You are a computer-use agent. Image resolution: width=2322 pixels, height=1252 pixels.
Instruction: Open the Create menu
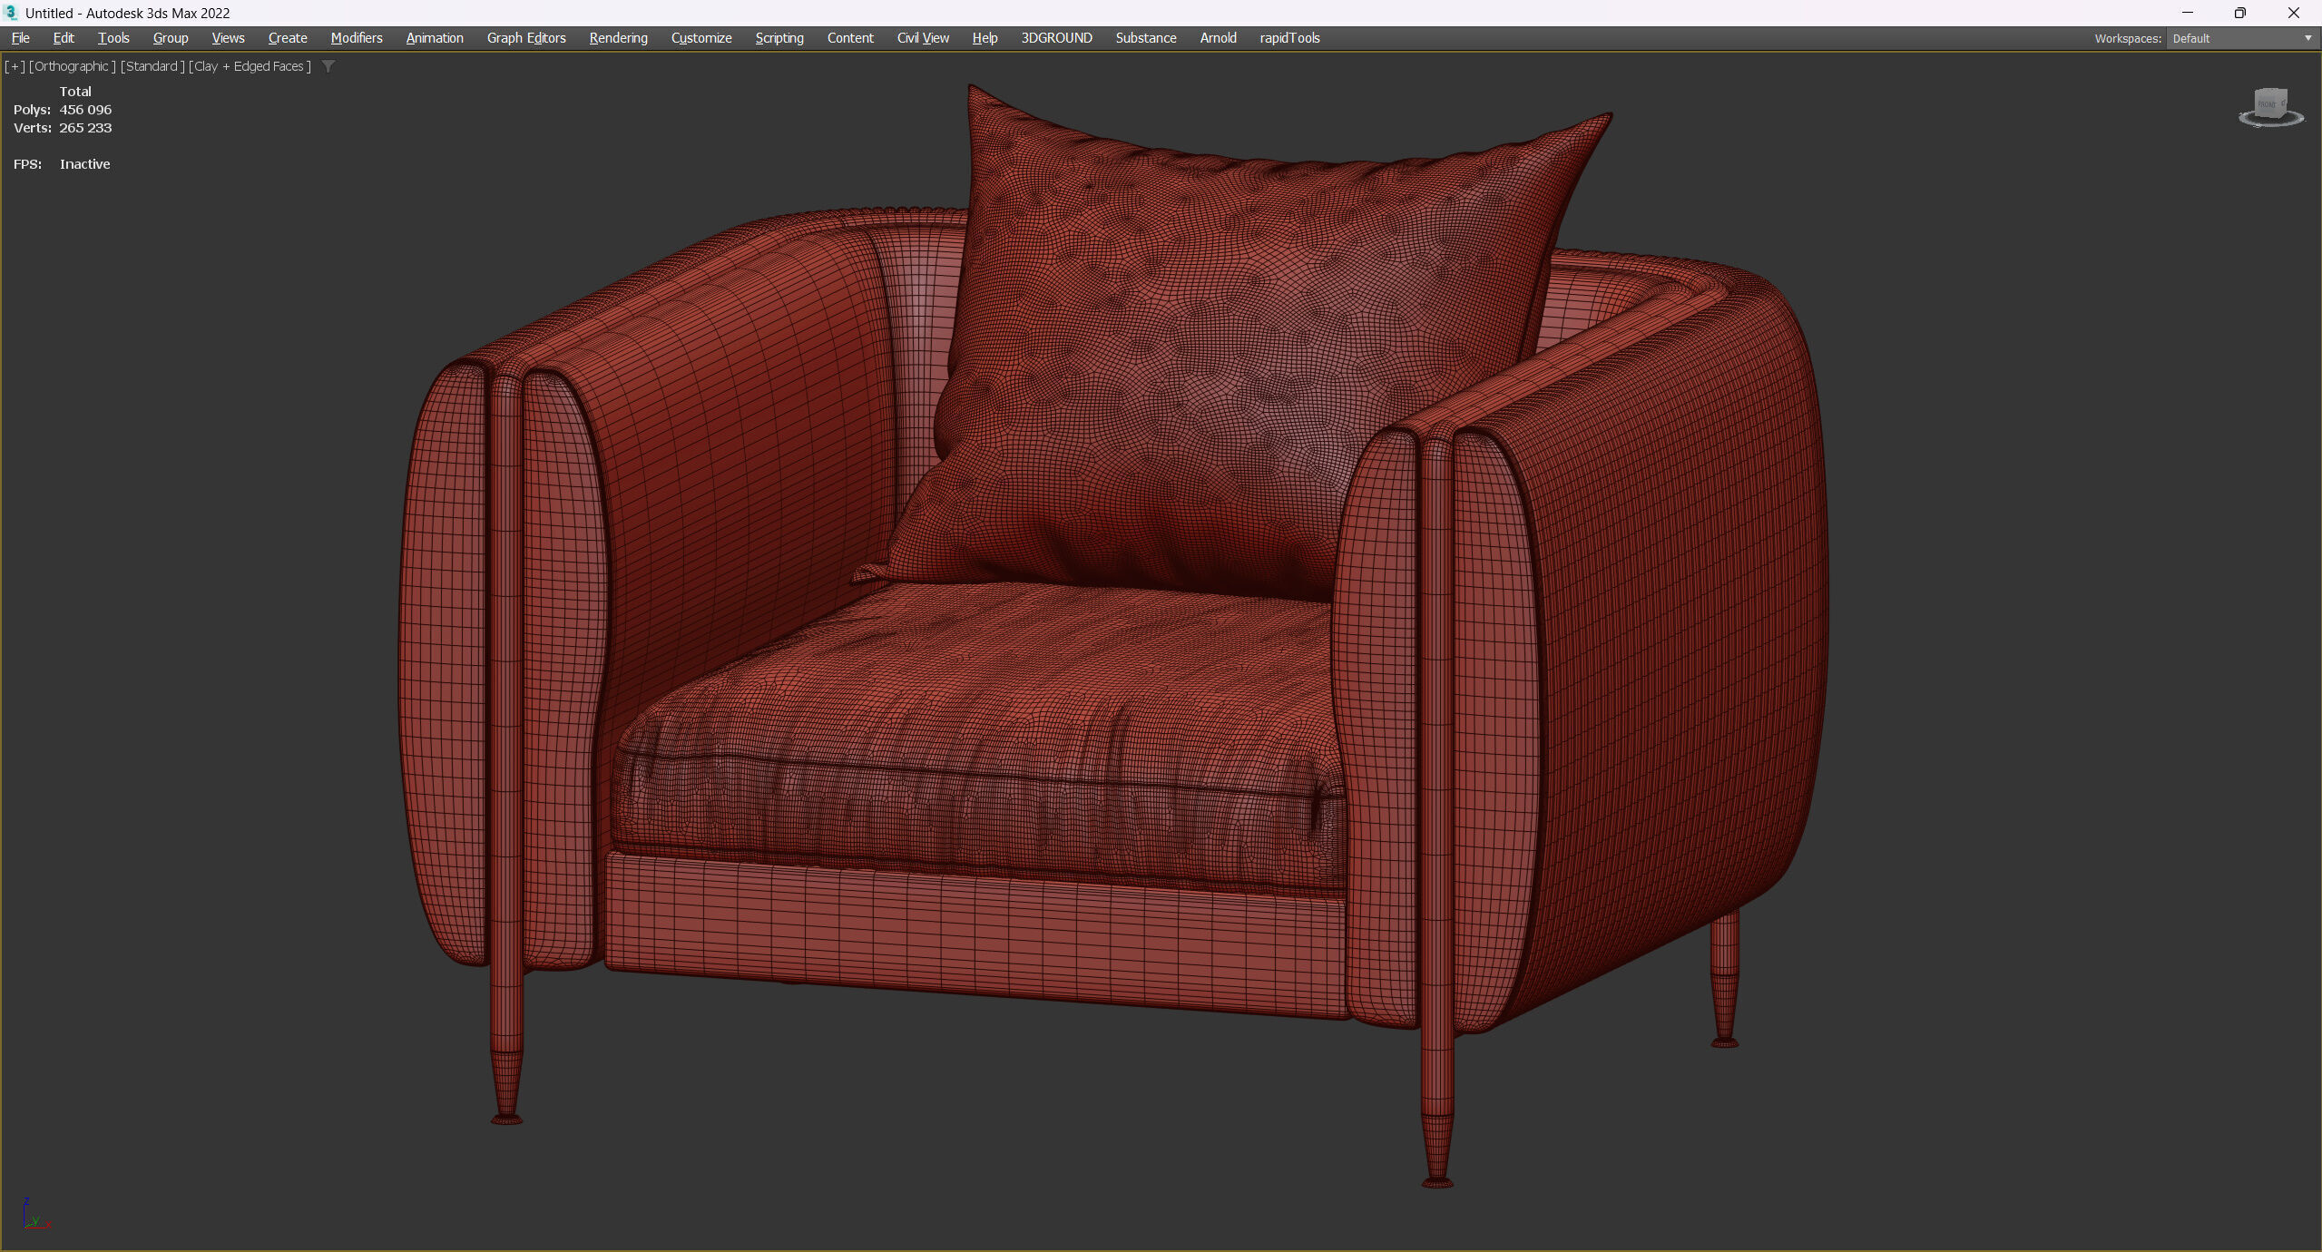pos(288,38)
